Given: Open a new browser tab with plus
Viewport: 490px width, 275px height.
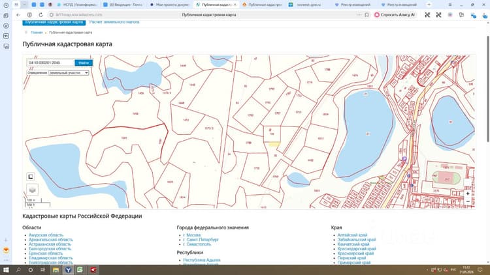Looking at the screenshot, I should pyautogui.click(x=429, y=5).
